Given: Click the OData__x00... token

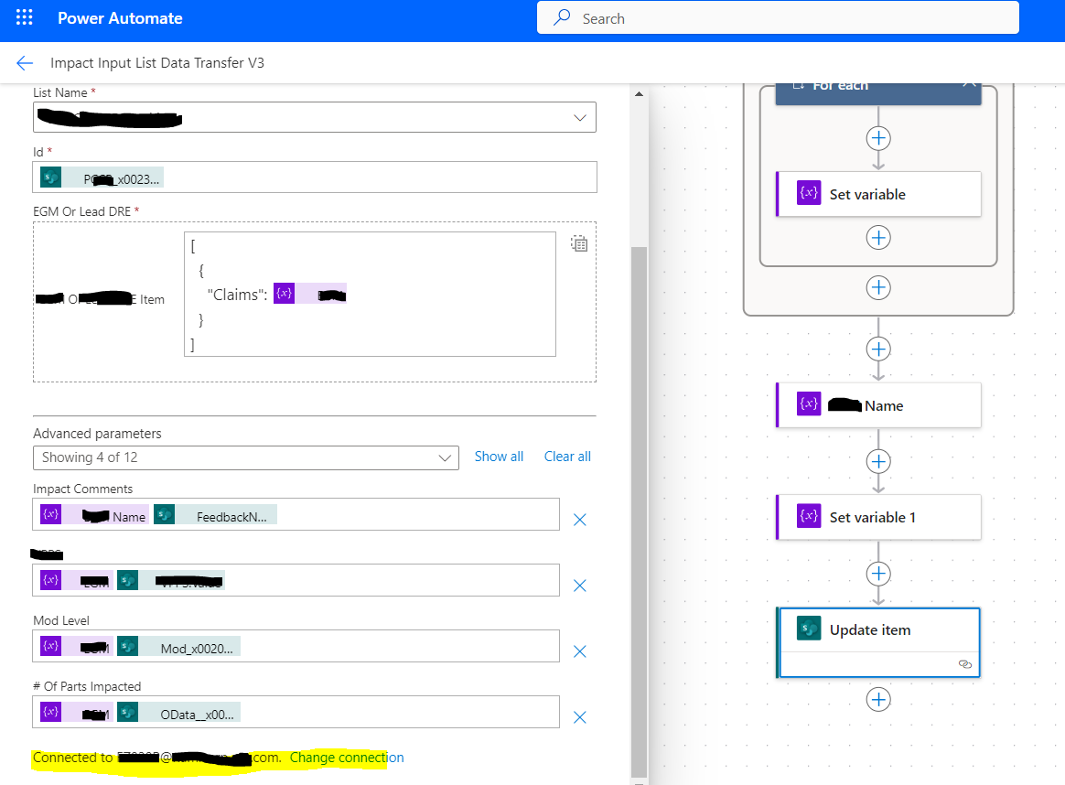Looking at the screenshot, I should [x=179, y=713].
